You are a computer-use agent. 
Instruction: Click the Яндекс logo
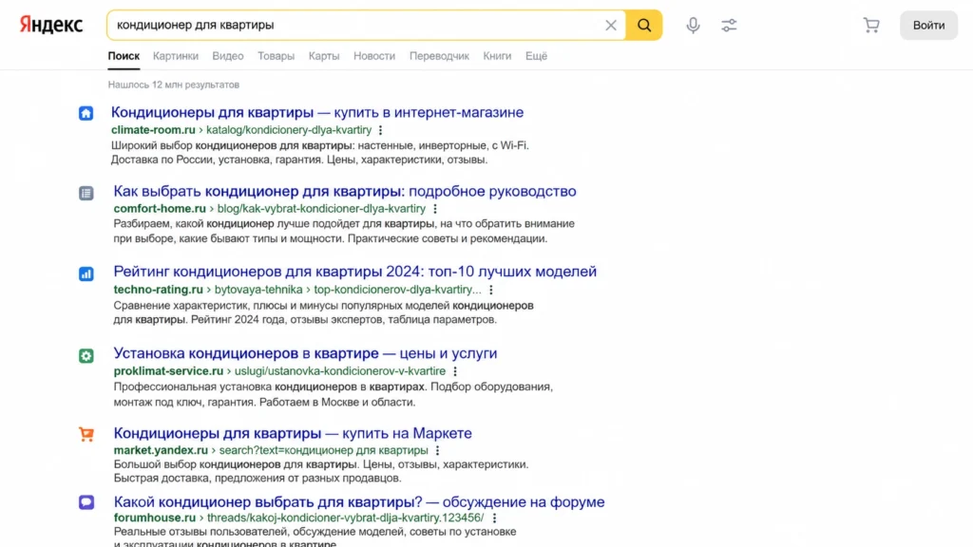pos(51,25)
